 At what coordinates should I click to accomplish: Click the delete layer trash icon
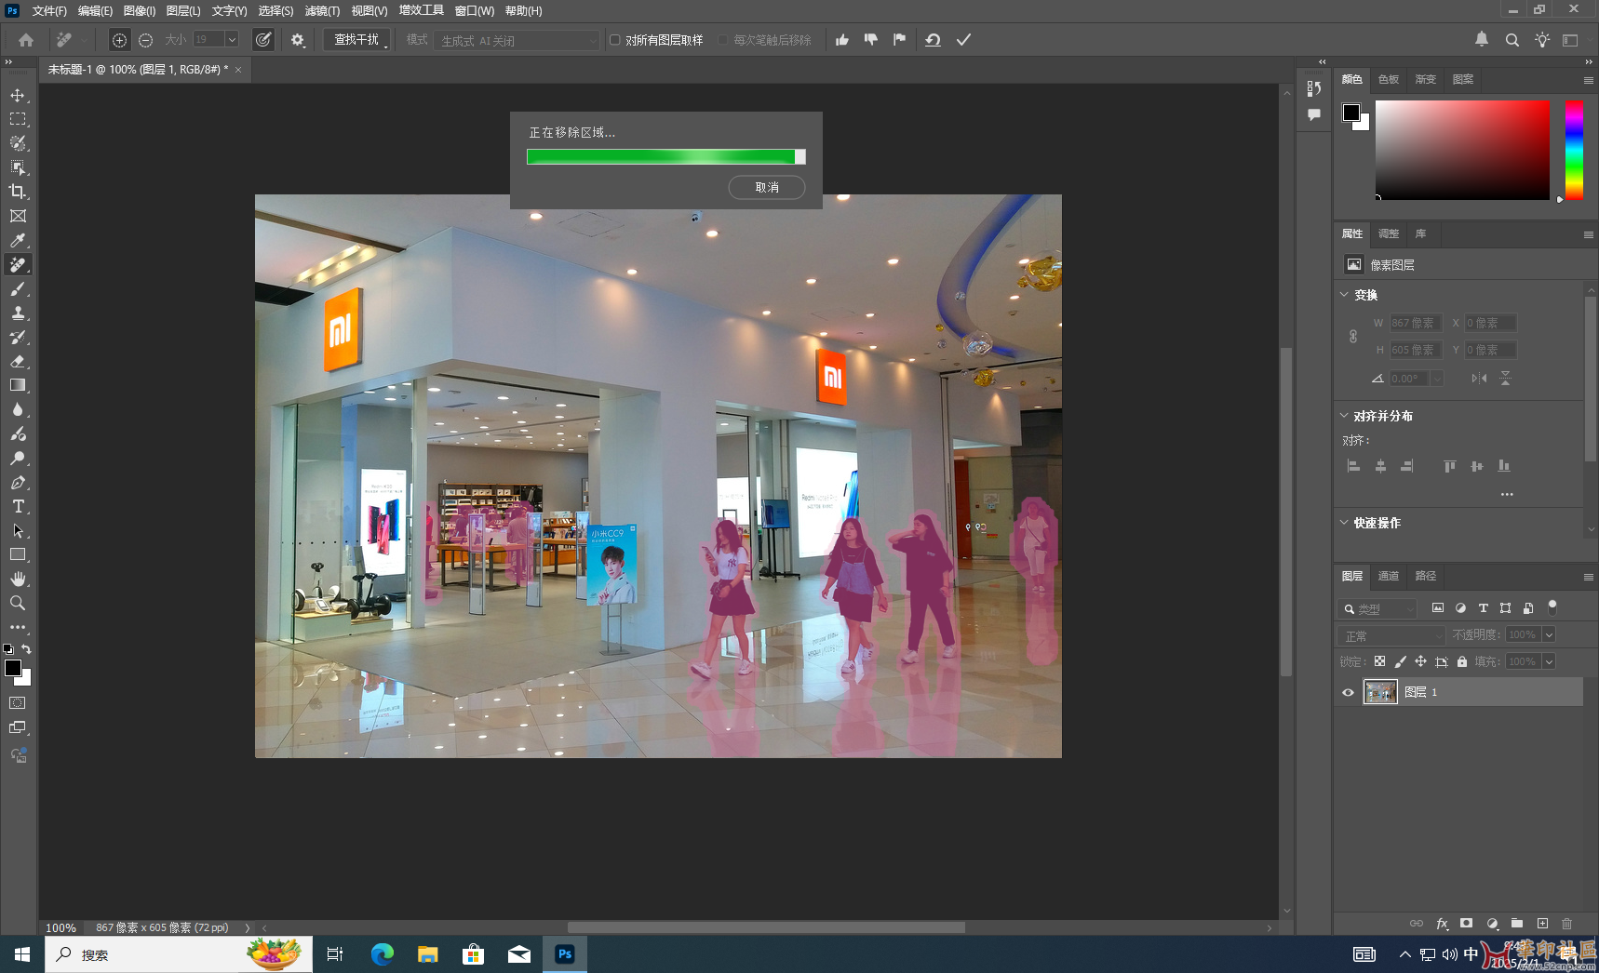[1567, 923]
